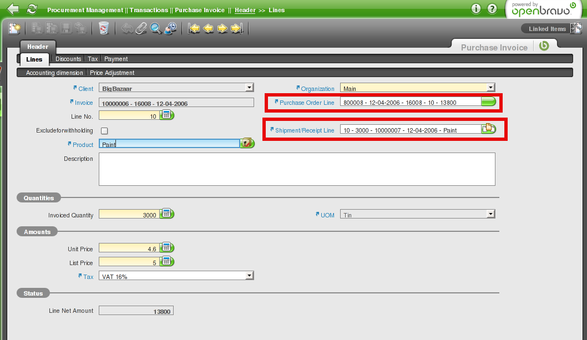Viewport: 587px width, 340px height.
Task: Select the Price Adjustment sub-tab
Action: pyautogui.click(x=112, y=73)
